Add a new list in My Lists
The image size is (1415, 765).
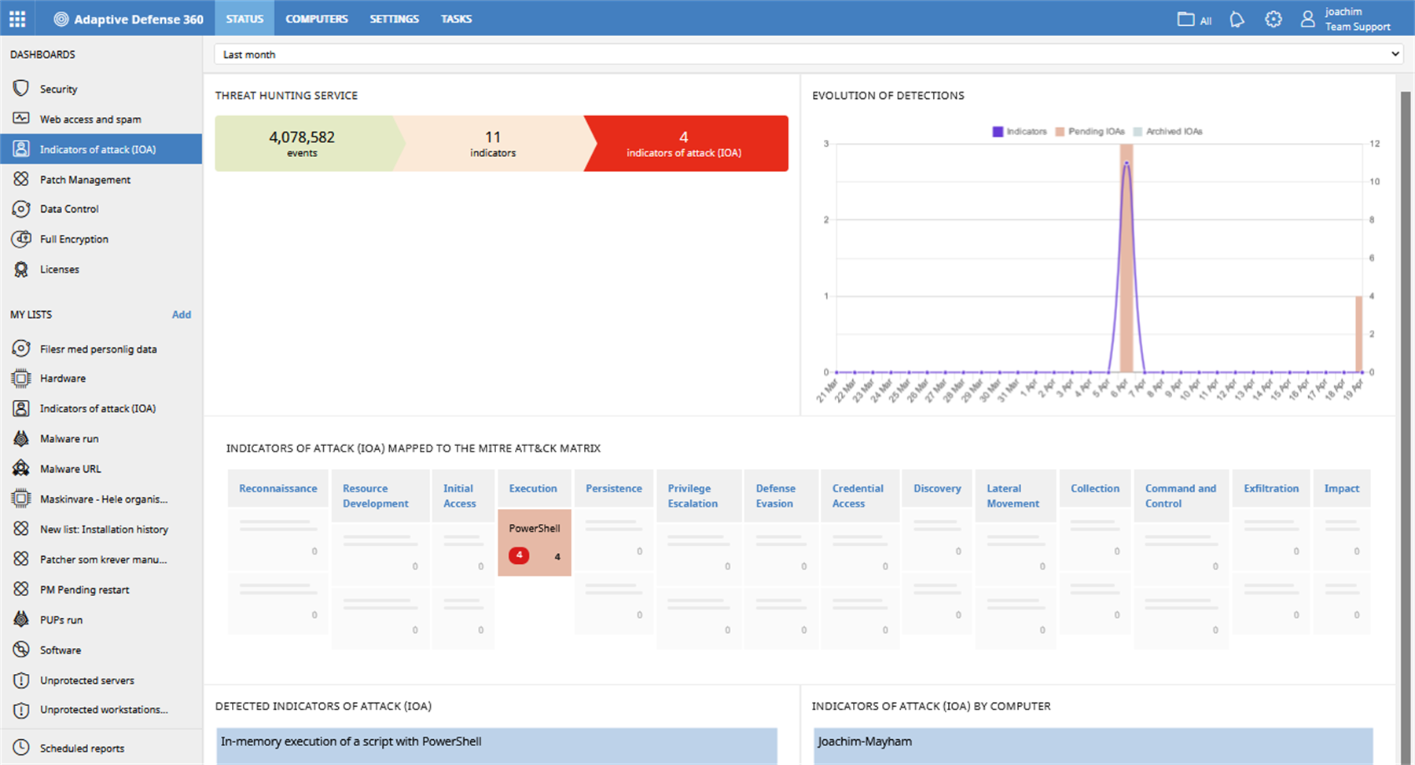pyautogui.click(x=182, y=314)
